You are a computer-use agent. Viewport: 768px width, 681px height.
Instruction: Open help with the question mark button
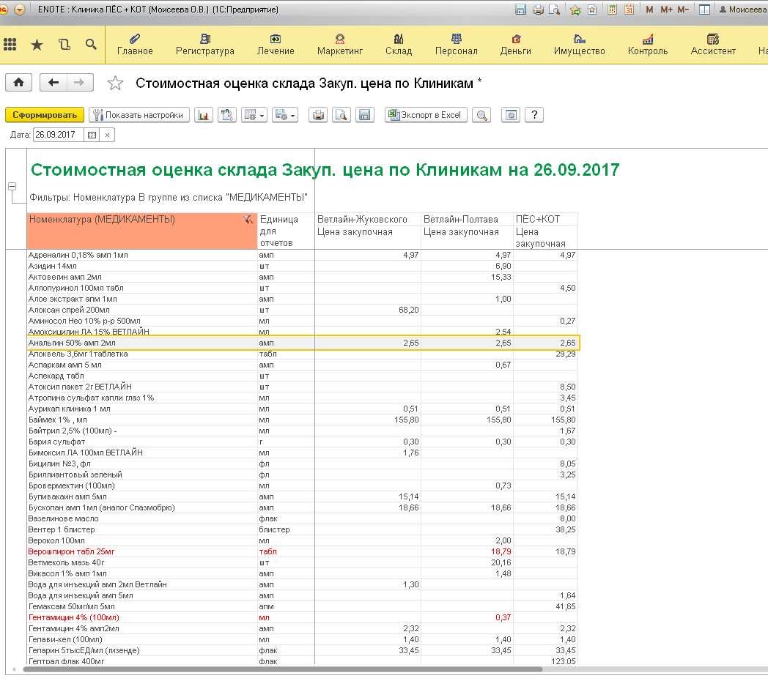click(x=534, y=115)
